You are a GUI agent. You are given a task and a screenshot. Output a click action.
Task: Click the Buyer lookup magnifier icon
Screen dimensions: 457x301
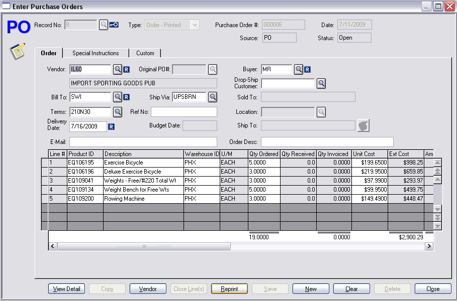click(298, 69)
